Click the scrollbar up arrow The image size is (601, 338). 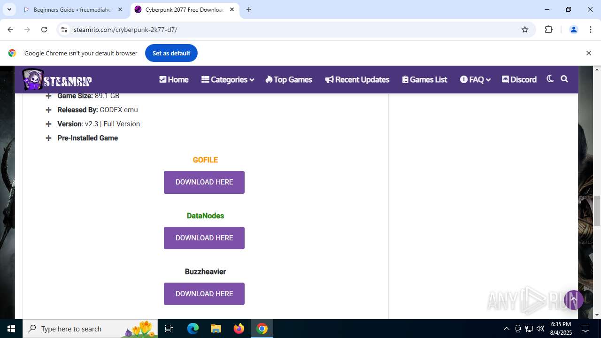(x=597, y=69)
